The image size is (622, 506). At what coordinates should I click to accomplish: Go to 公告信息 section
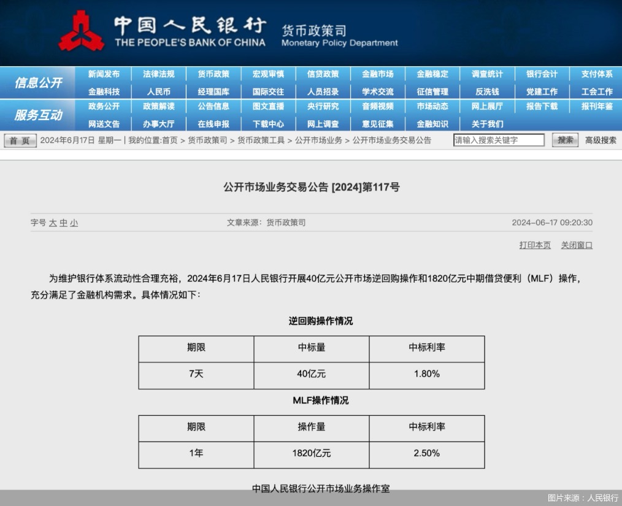(213, 106)
